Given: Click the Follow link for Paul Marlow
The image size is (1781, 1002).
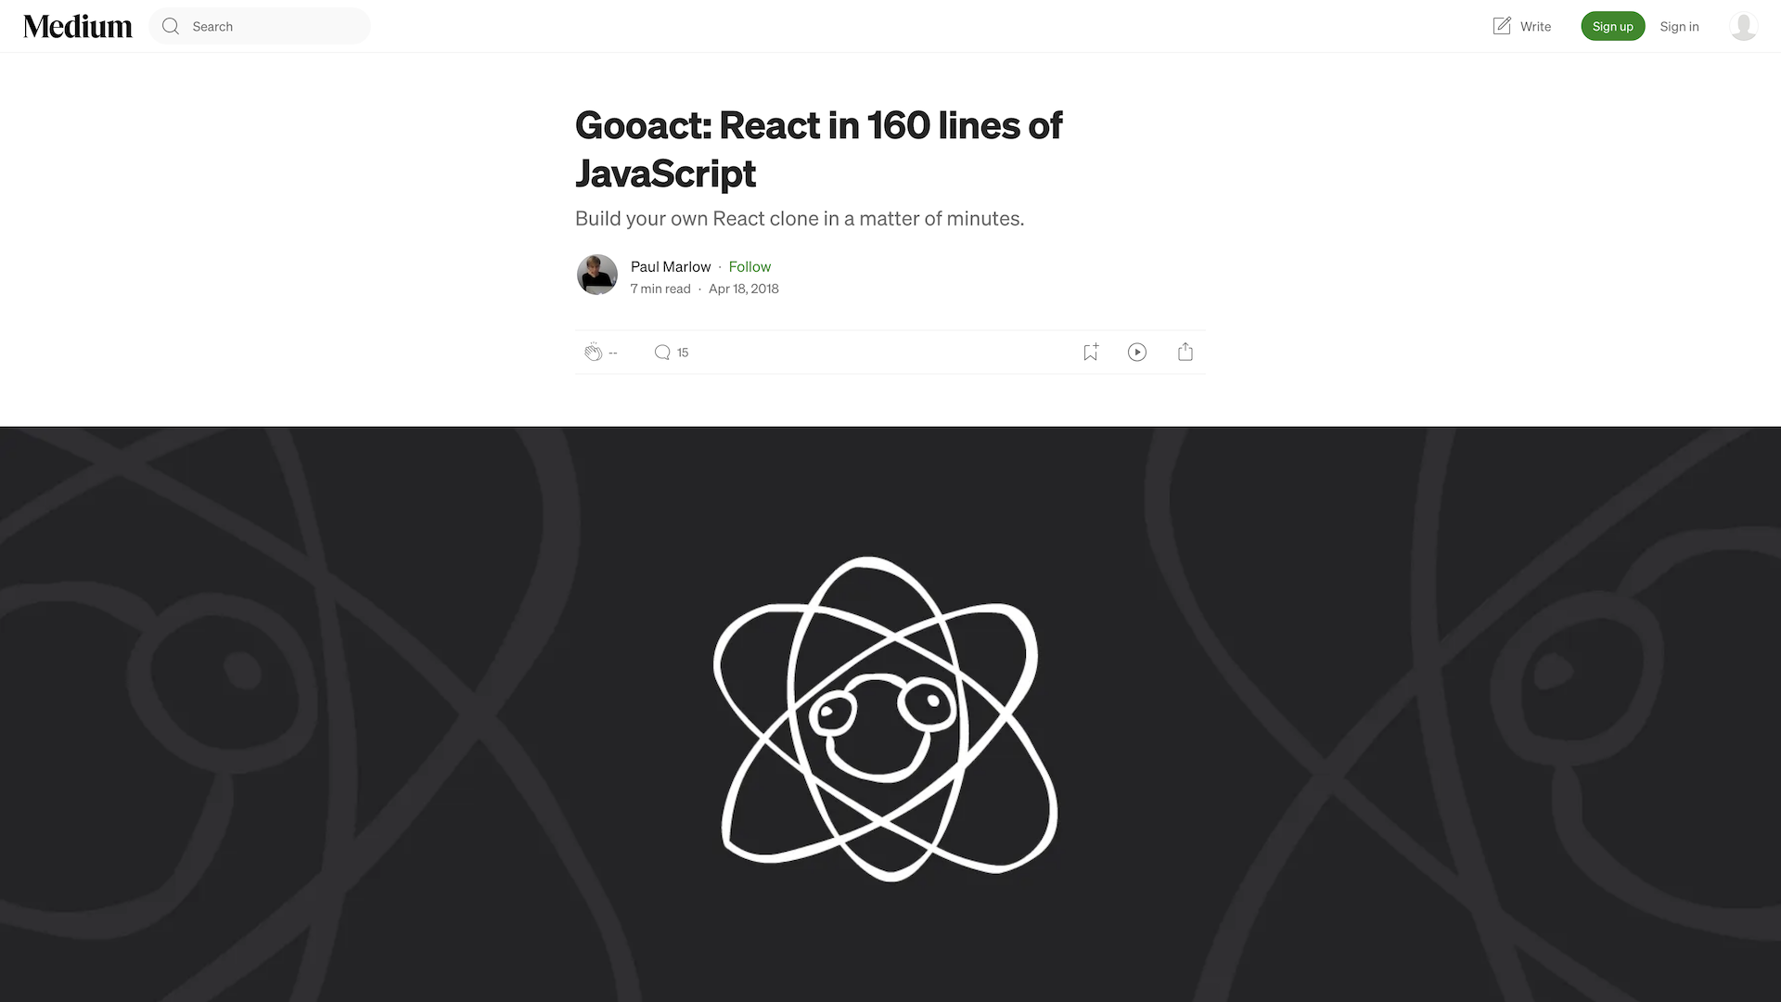Looking at the screenshot, I should [x=749, y=265].
